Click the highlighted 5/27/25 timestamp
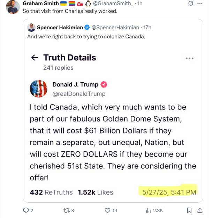This screenshot has height=218, width=212. 169,191
